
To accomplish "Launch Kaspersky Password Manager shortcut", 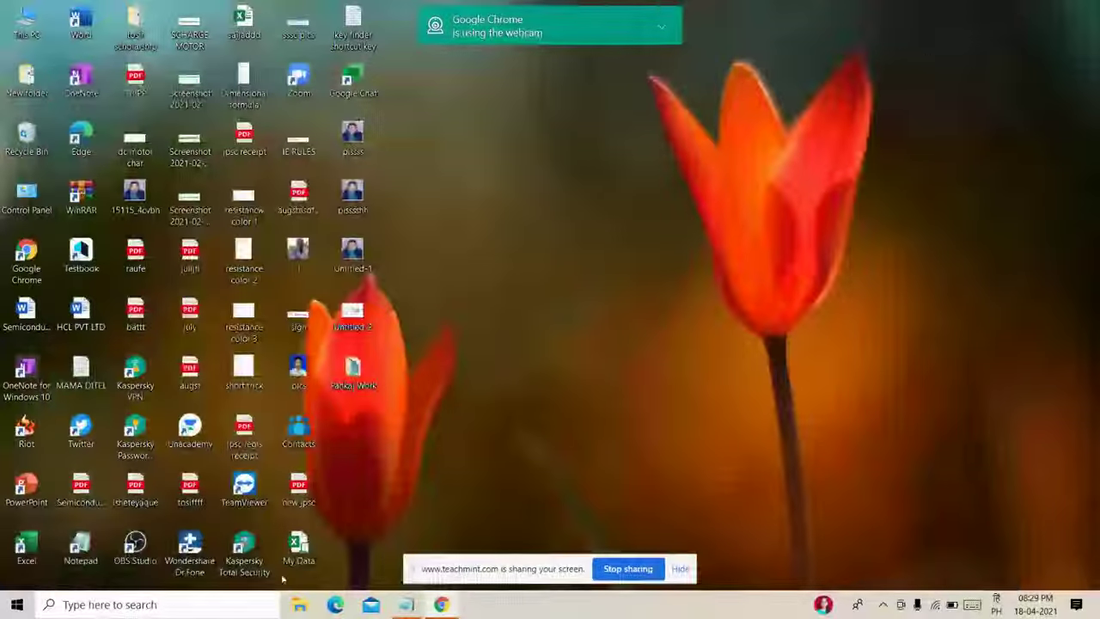I will [135, 438].
